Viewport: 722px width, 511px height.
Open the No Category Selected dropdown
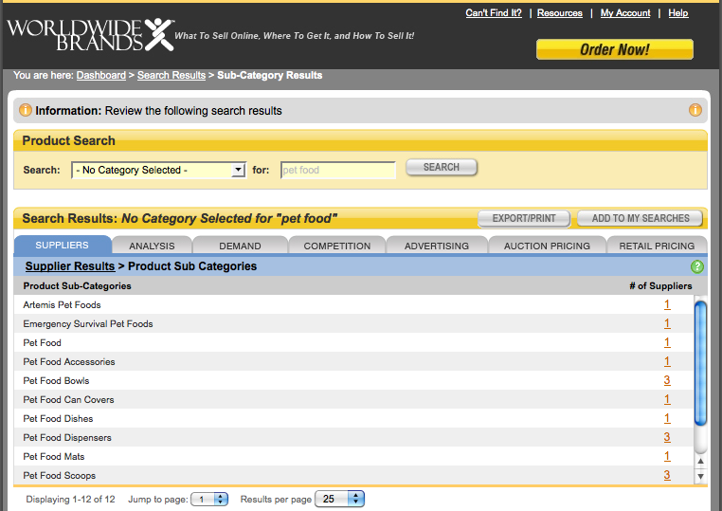[158, 170]
